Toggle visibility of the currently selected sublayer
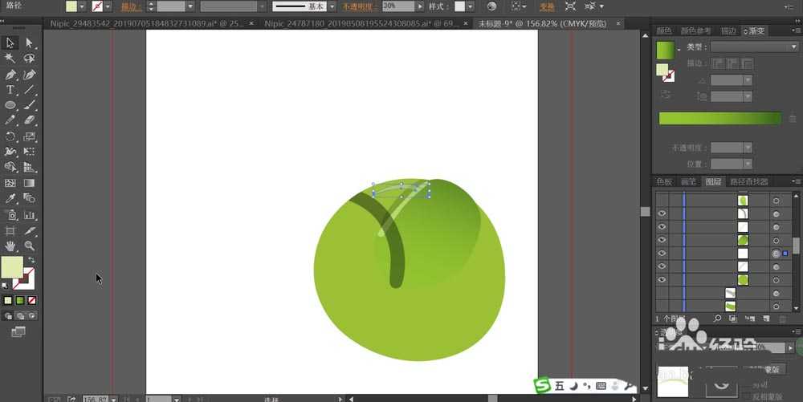Image resolution: width=803 pixels, height=402 pixels. click(x=662, y=253)
